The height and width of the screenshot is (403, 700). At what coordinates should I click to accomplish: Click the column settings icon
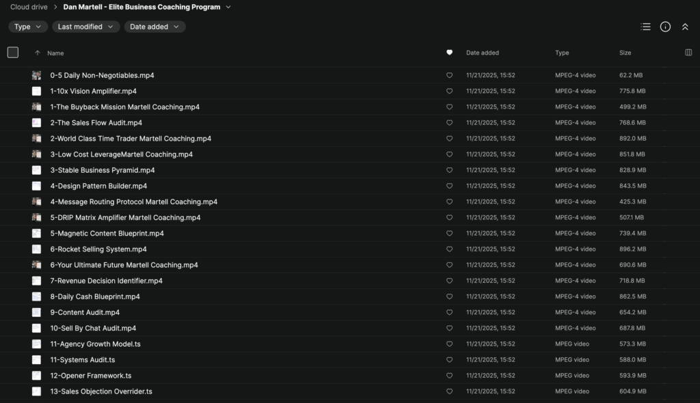point(688,53)
